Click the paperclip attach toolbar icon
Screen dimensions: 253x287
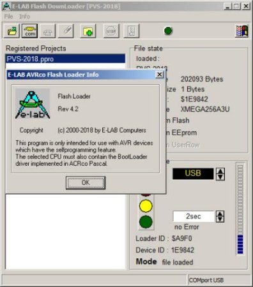click(x=66, y=31)
